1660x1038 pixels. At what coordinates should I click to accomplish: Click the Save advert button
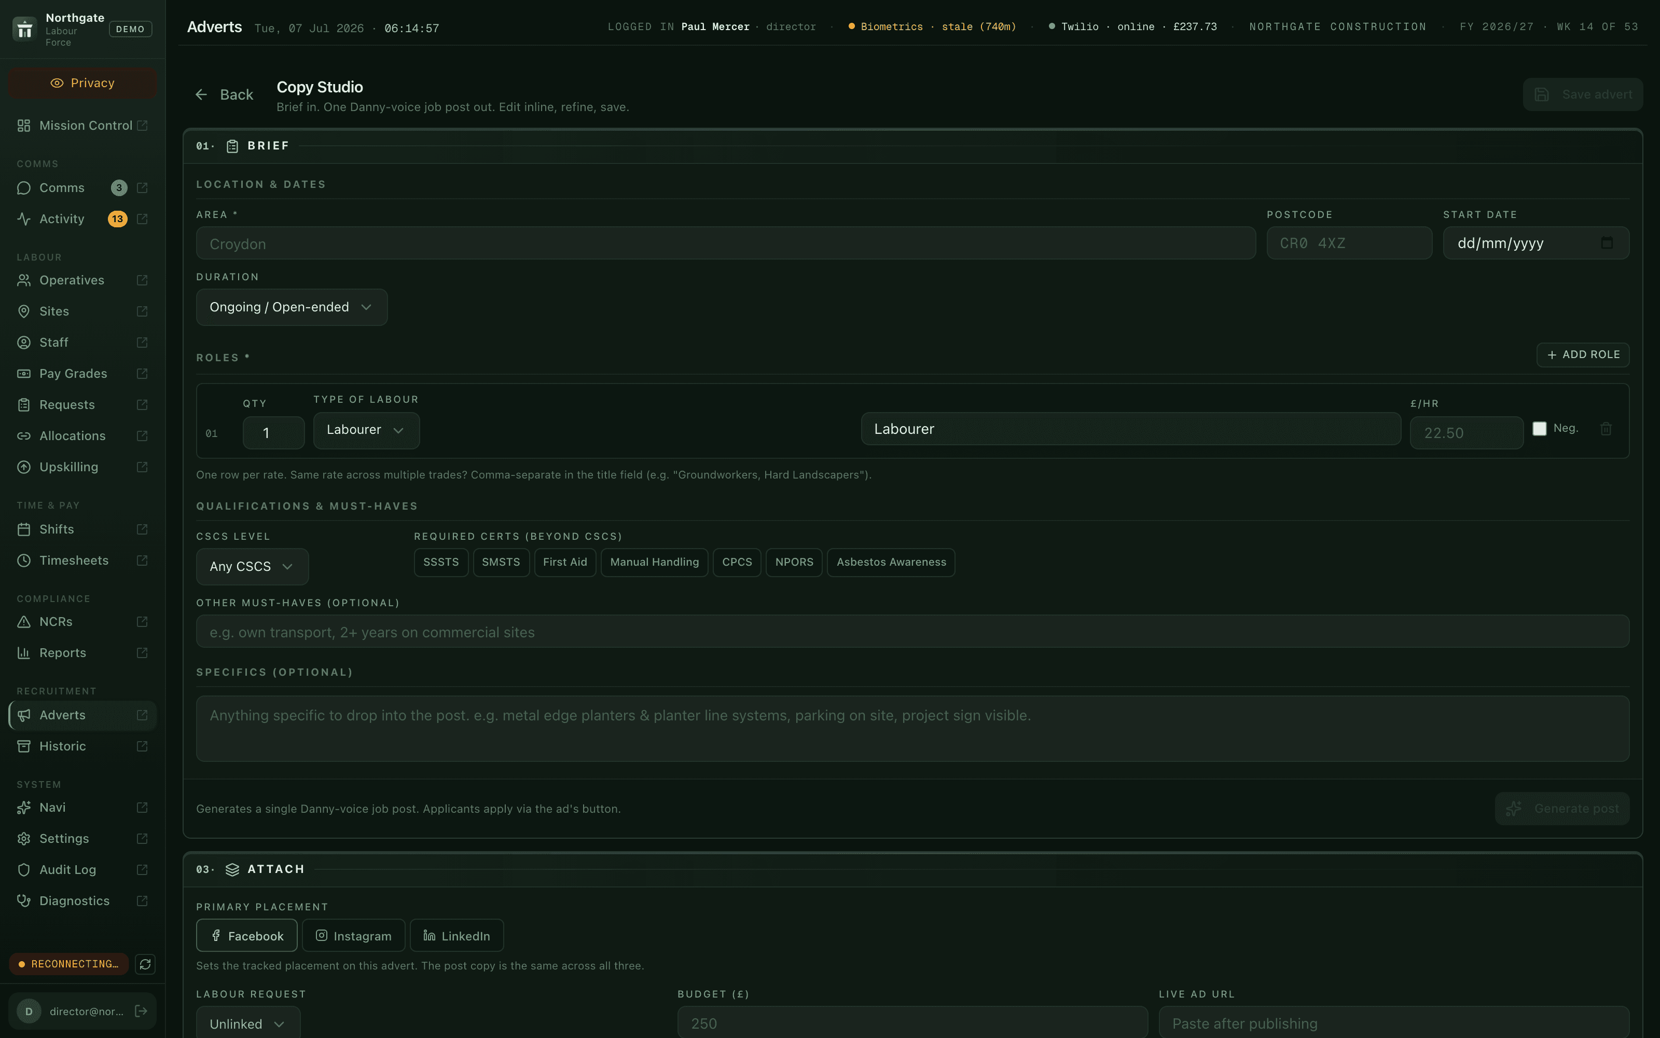coord(1583,95)
